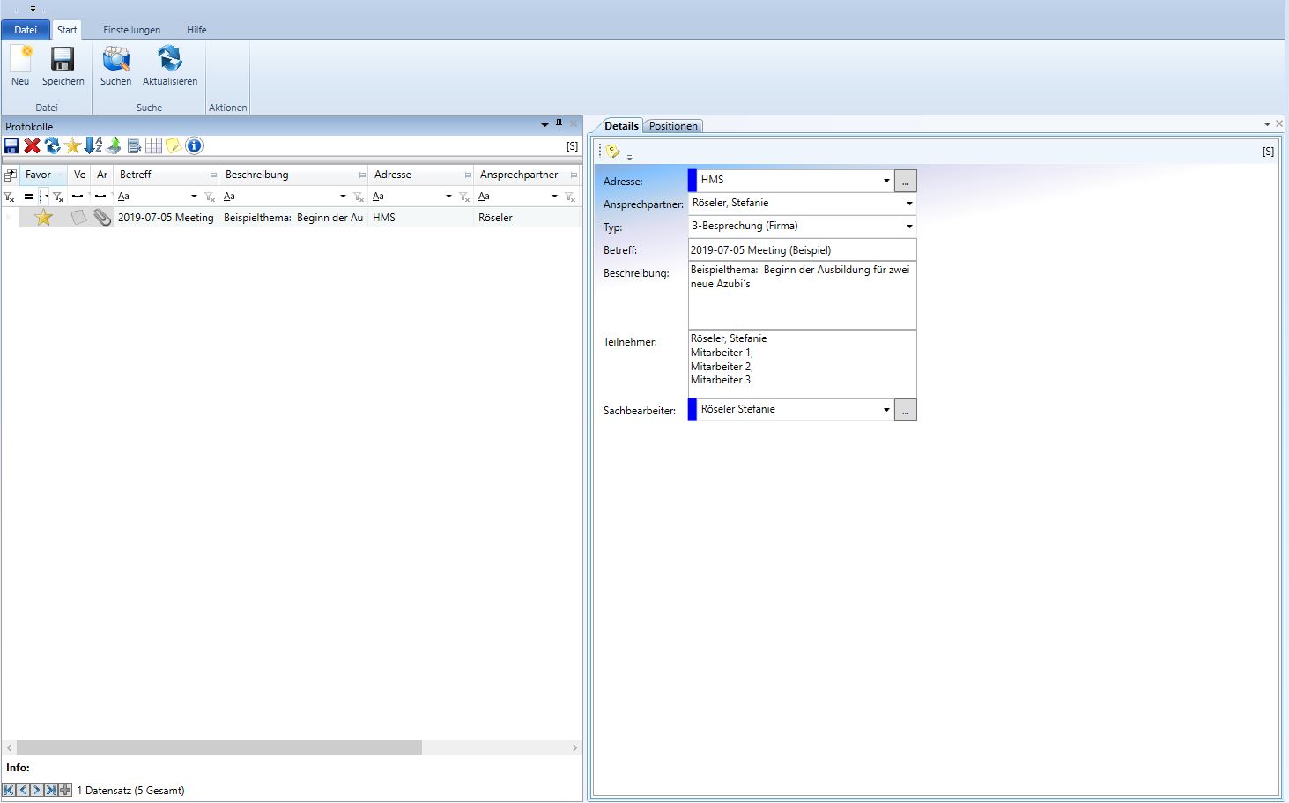Viewport: 1289px width, 803px height.
Task: Toggle pin on Adresse column header
Action: click(467, 175)
